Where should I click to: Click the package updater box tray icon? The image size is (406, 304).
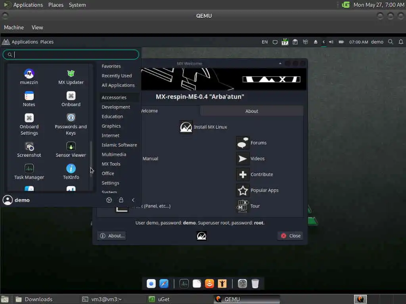[305, 42]
